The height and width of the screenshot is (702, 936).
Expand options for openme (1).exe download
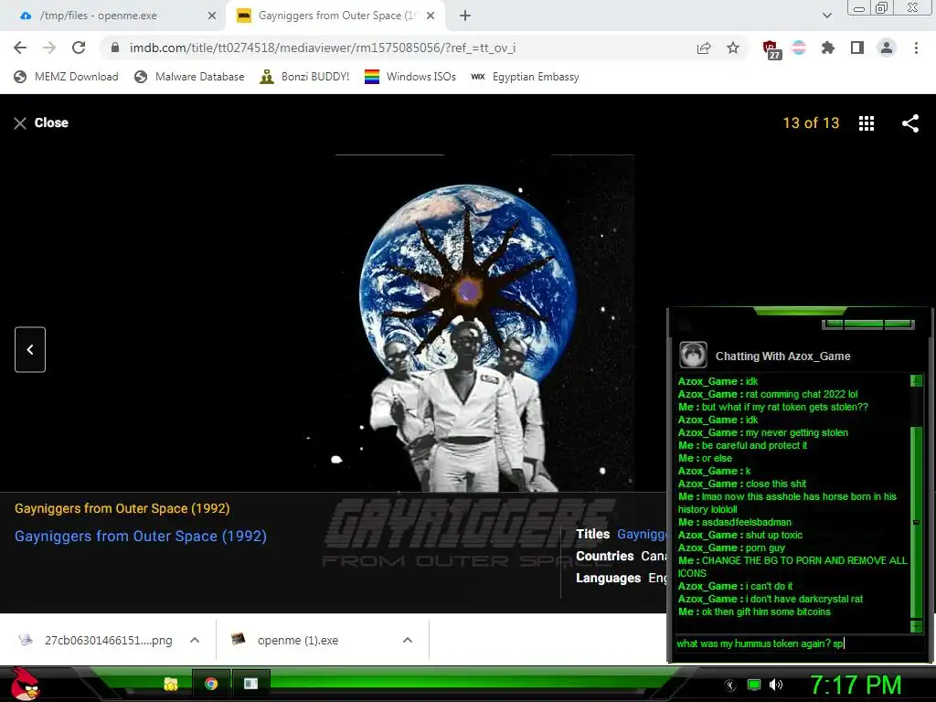point(408,640)
